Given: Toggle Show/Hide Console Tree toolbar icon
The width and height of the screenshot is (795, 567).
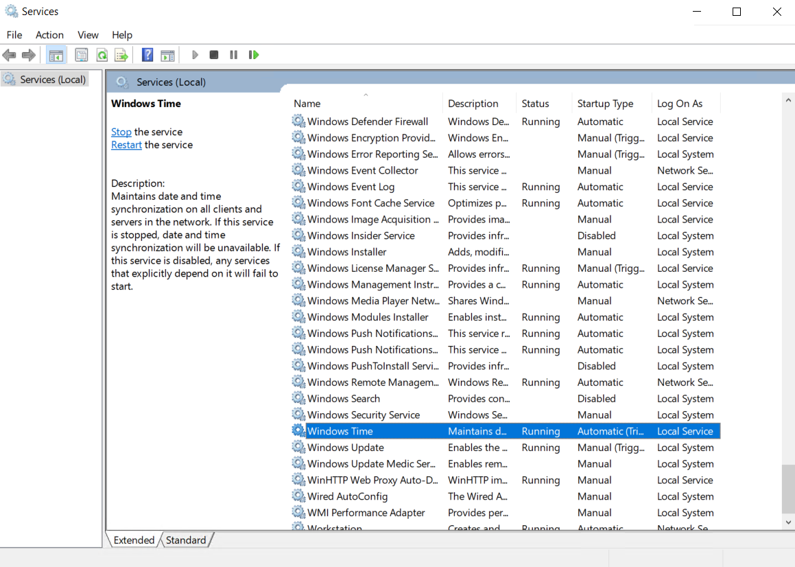Looking at the screenshot, I should [x=56, y=55].
